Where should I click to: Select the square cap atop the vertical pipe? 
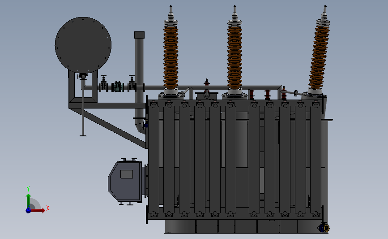(139, 35)
